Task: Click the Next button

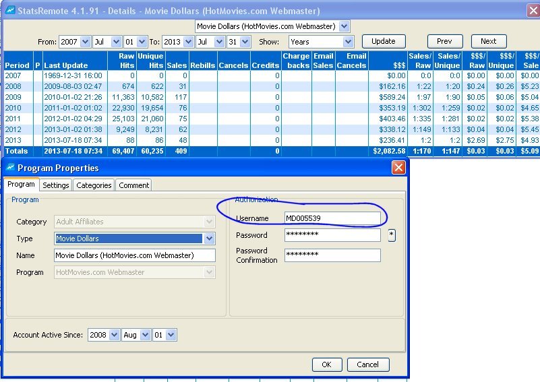Action: tap(489, 41)
